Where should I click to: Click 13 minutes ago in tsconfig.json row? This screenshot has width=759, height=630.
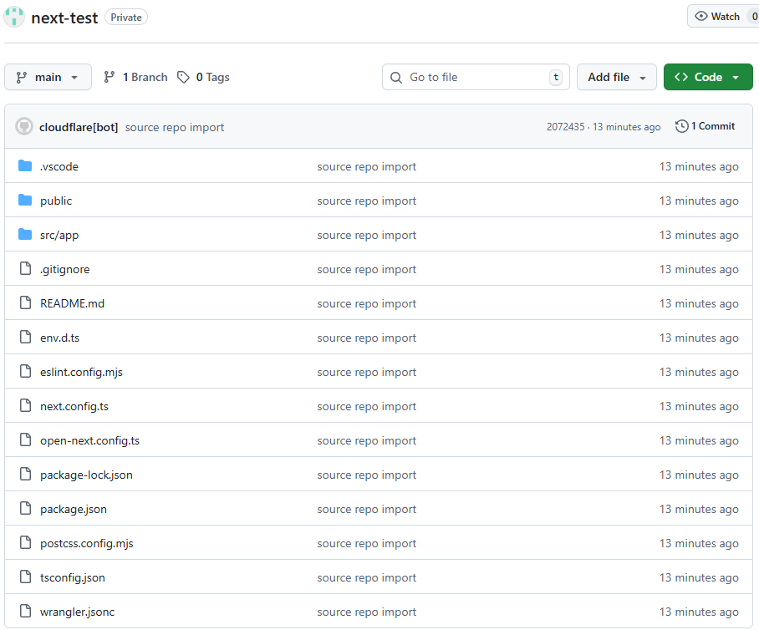click(x=699, y=577)
